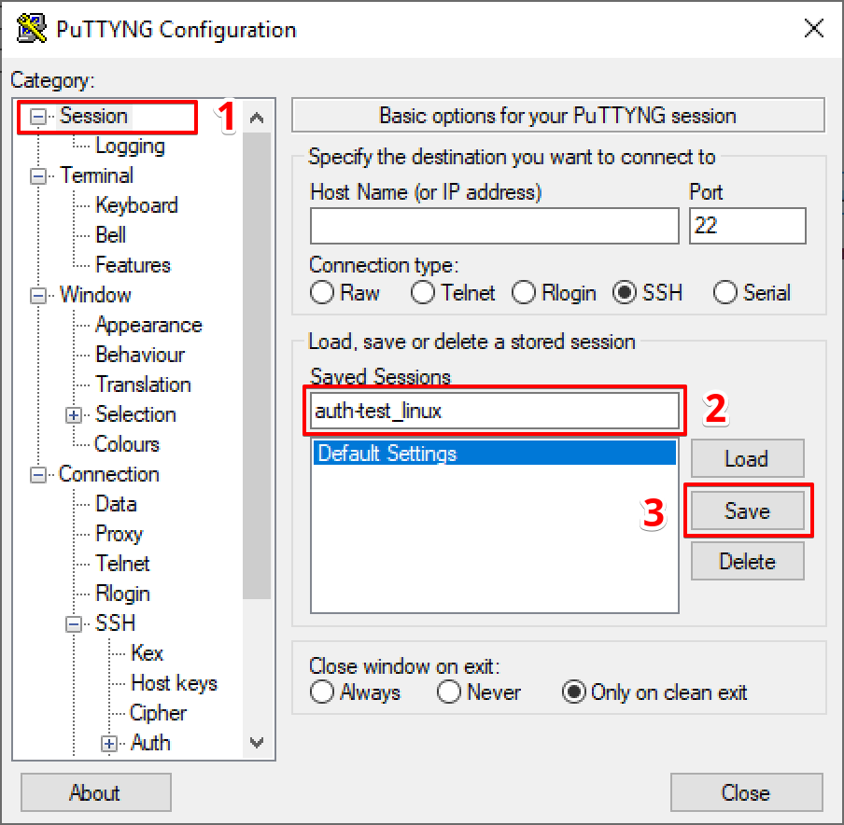Click the Save session button
The image size is (844, 825).
pos(747,510)
